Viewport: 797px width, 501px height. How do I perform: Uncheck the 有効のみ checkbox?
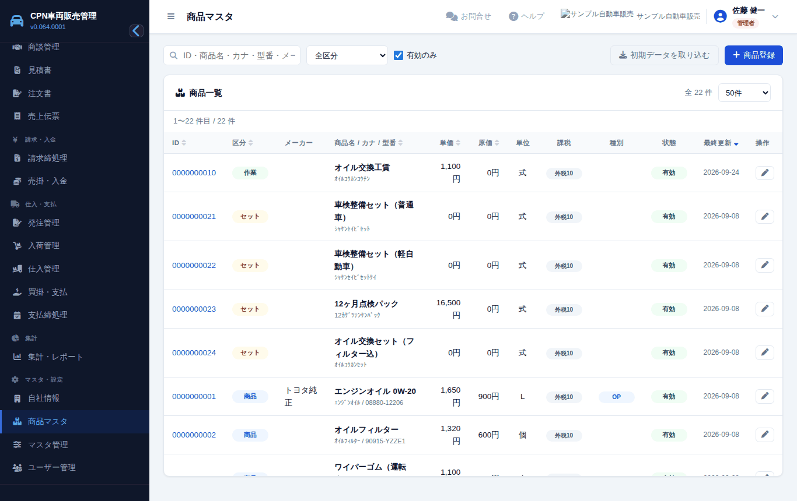coord(399,55)
